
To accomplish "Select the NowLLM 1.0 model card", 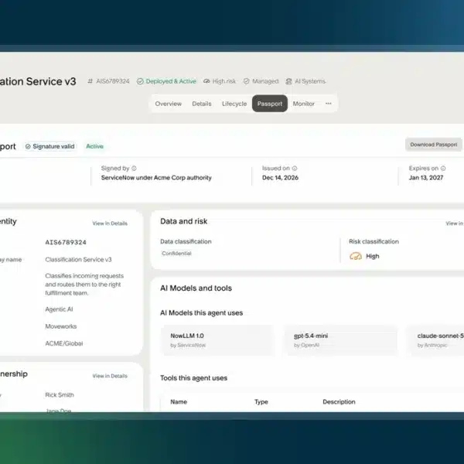I will (217, 340).
